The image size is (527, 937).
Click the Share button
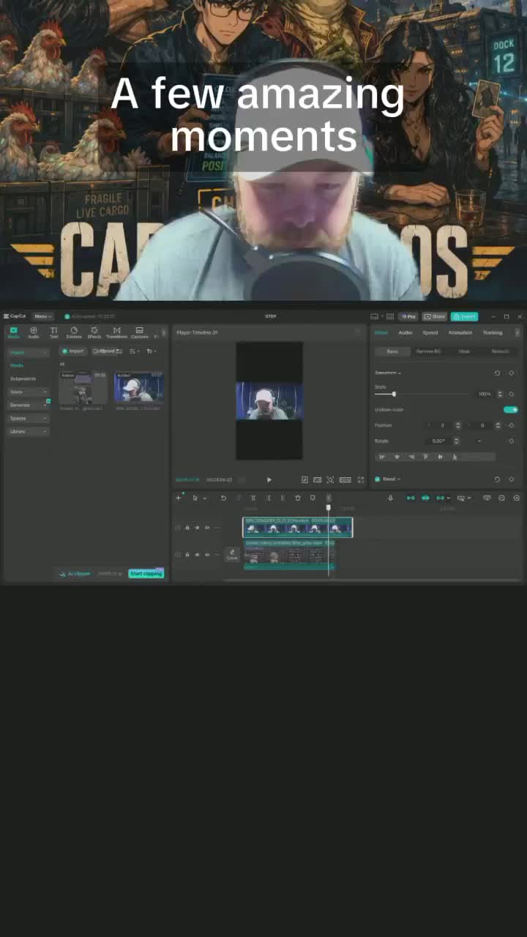[x=435, y=316]
